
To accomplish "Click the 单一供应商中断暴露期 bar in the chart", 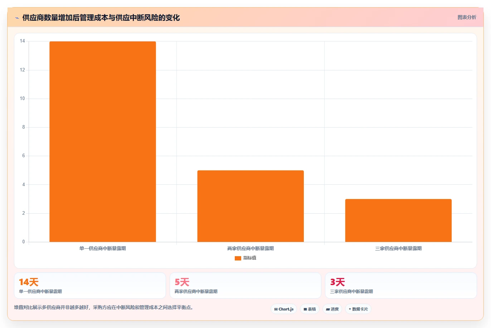I will 103,141.
